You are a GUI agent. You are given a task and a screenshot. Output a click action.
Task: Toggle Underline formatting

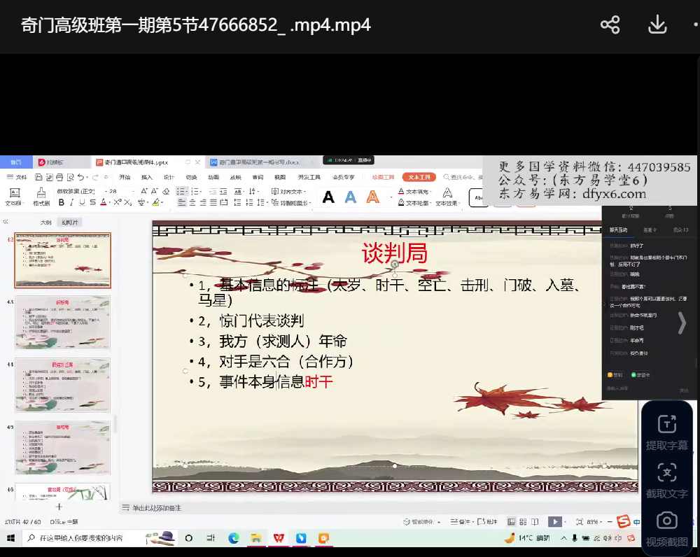(x=82, y=202)
